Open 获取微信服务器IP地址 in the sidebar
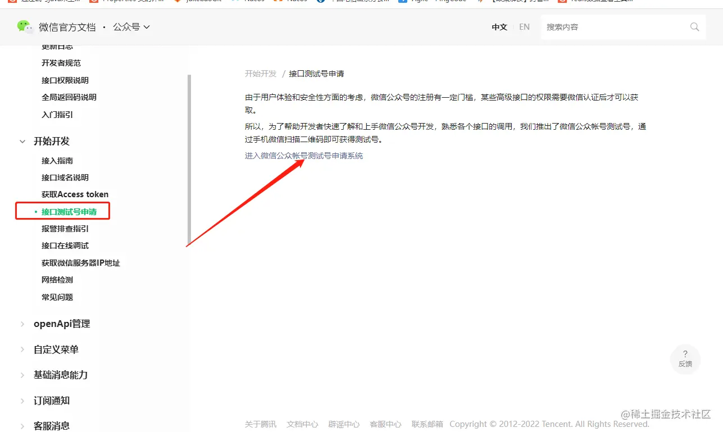723x432 pixels. (x=81, y=263)
